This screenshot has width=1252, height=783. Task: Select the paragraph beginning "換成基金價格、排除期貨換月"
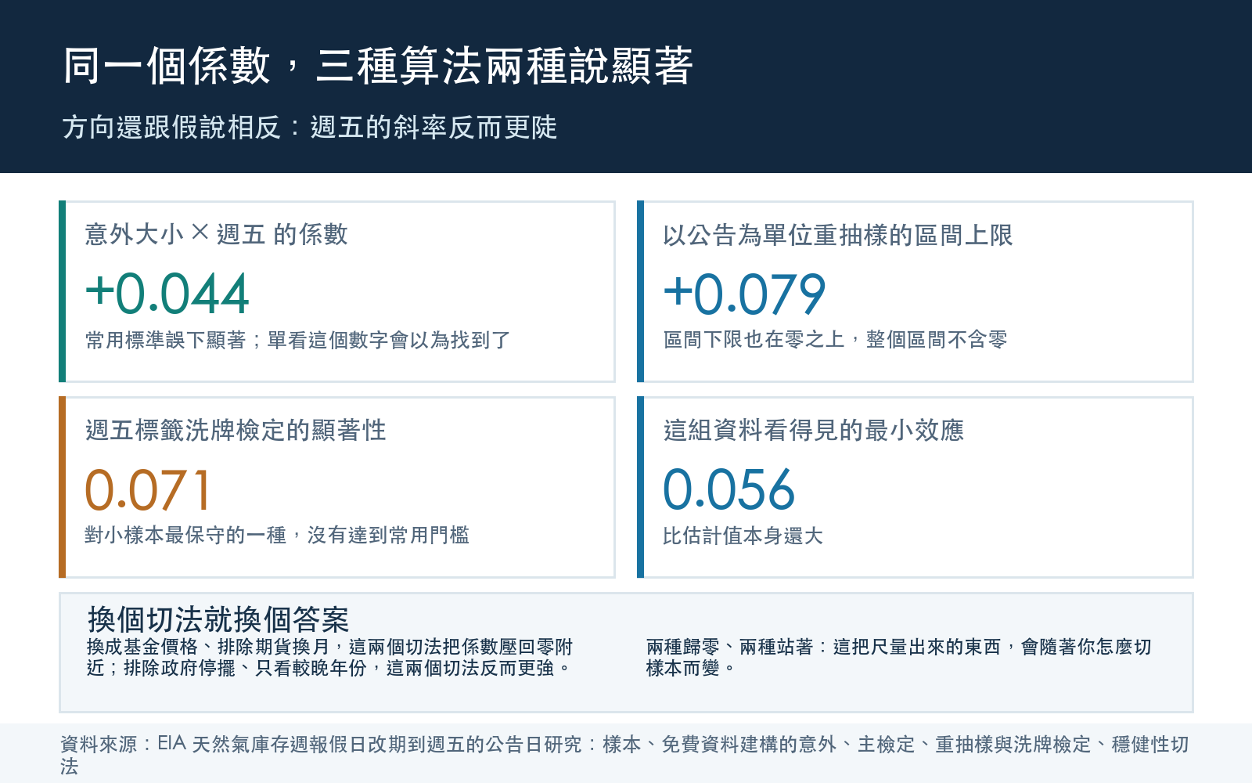pos(329,658)
